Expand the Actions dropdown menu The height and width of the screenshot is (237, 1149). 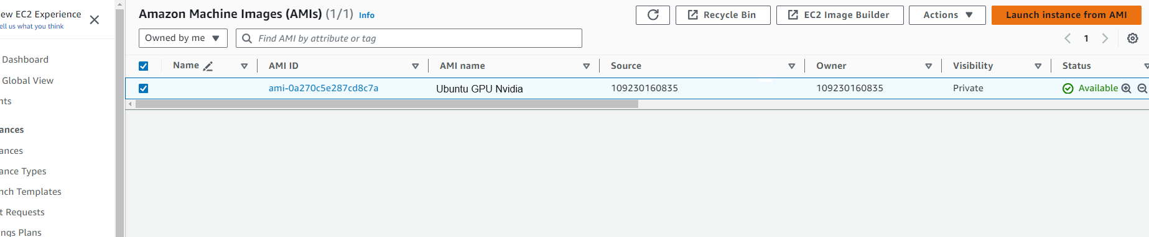tap(947, 15)
